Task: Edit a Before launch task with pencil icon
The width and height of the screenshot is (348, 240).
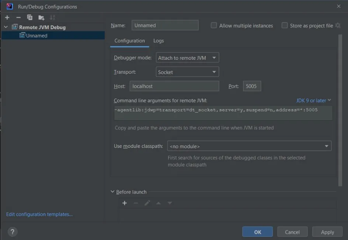Action: click(x=147, y=203)
